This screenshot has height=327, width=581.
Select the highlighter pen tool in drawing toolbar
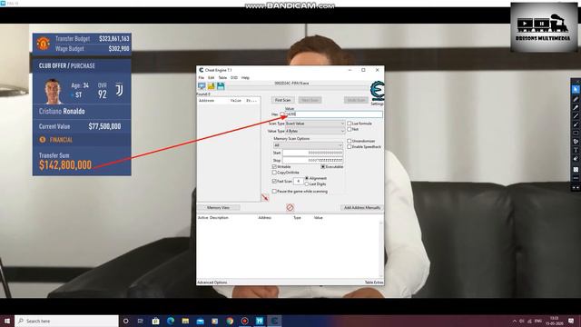[x=576, y=107]
